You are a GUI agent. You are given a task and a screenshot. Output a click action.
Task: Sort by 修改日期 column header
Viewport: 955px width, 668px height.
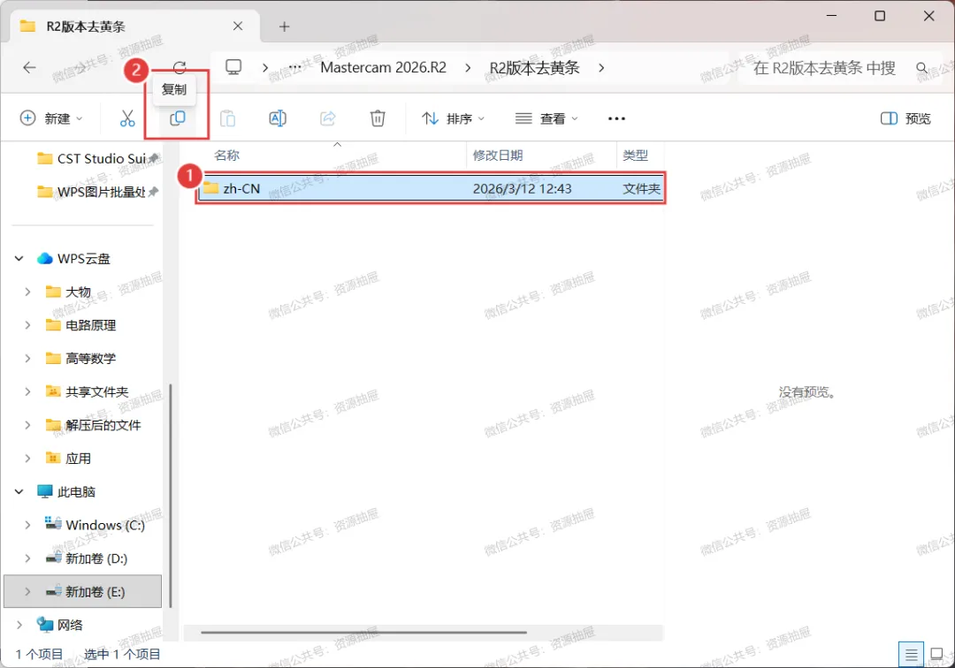coord(498,156)
